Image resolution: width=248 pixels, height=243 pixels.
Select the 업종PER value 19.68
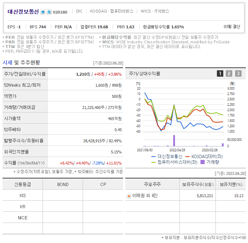click(102, 27)
